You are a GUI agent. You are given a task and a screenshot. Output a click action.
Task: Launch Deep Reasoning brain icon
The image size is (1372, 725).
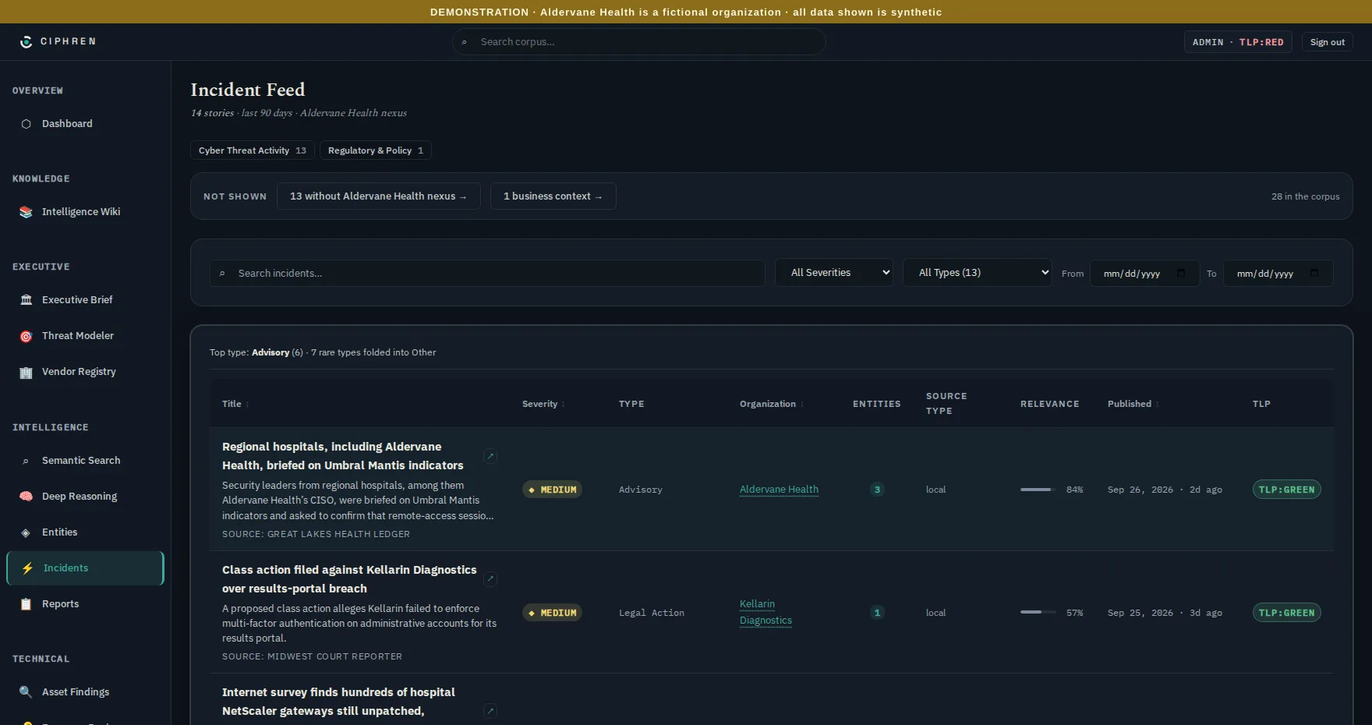[26, 497]
